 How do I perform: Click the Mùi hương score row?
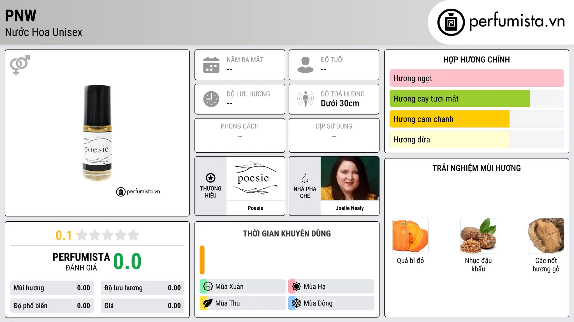(x=52, y=288)
